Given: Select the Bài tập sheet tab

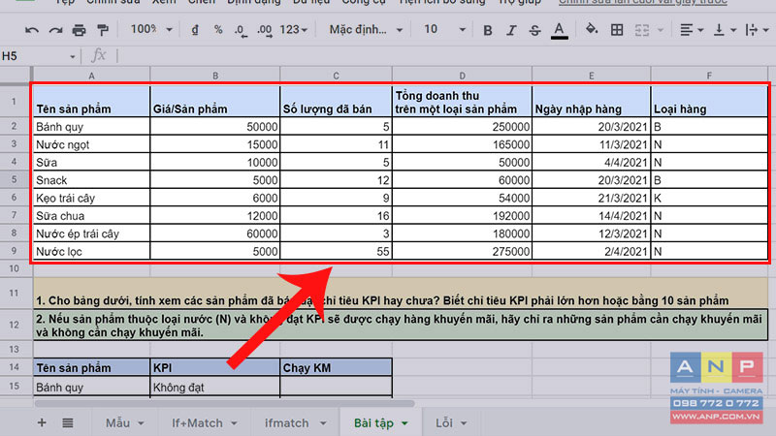Looking at the screenshot, I should coord(373,423).
